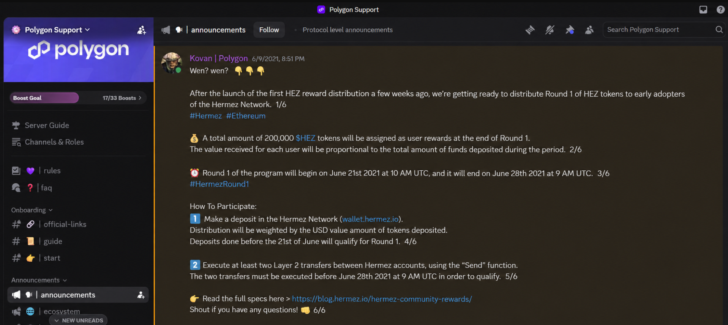Collapse the Onboarding category
The width and height of the screenshot is (728, 325).
32,210
